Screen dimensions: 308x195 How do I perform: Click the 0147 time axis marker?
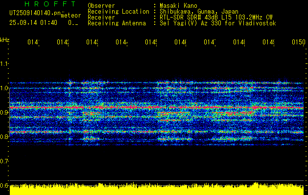tap(210, 42)
